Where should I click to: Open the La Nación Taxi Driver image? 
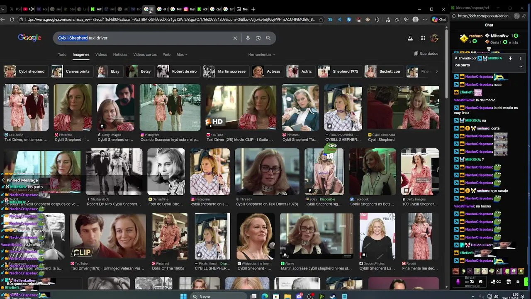(x=26, y=108)
